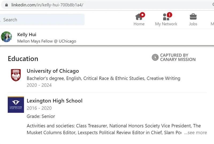Click the Kelly Hui name in header

pyautogui.click(x=27, y=35)
